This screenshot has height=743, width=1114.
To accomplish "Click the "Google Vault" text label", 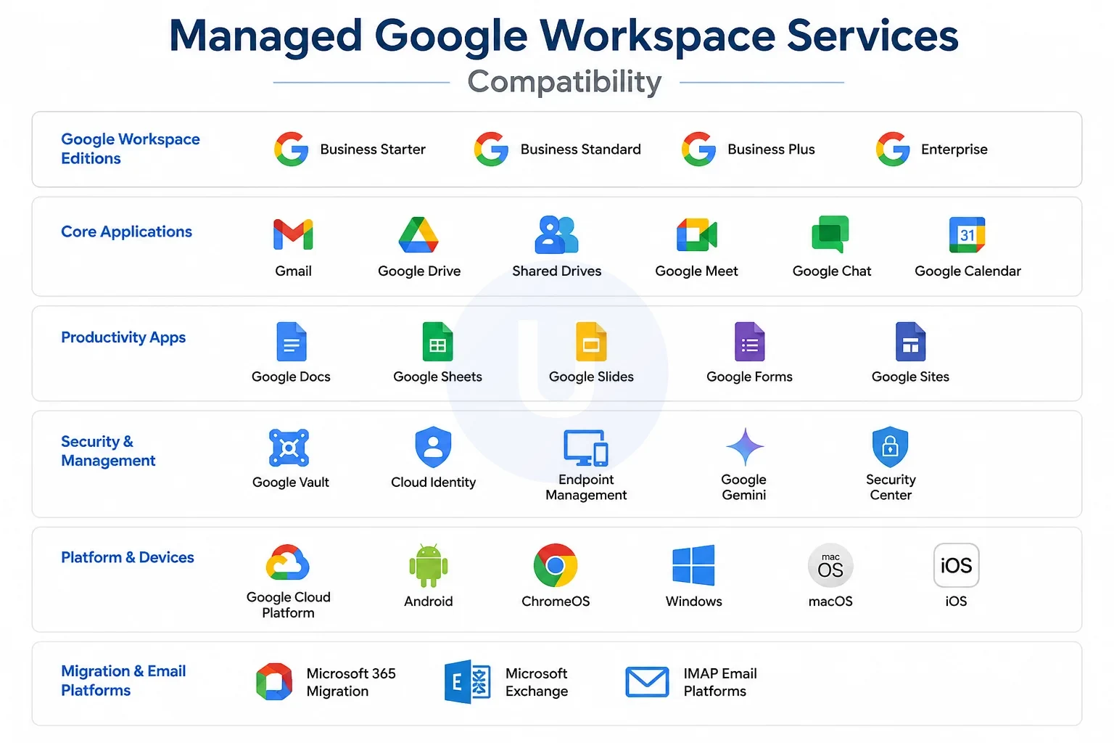I will click(x=291, y=483).
